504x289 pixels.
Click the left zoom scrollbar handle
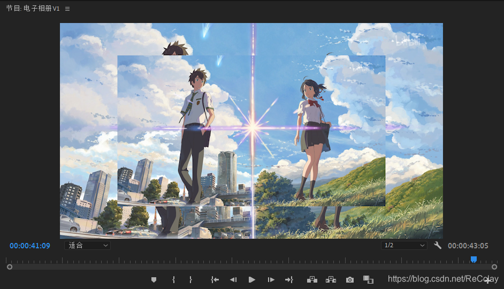click(x=10, y=267)
